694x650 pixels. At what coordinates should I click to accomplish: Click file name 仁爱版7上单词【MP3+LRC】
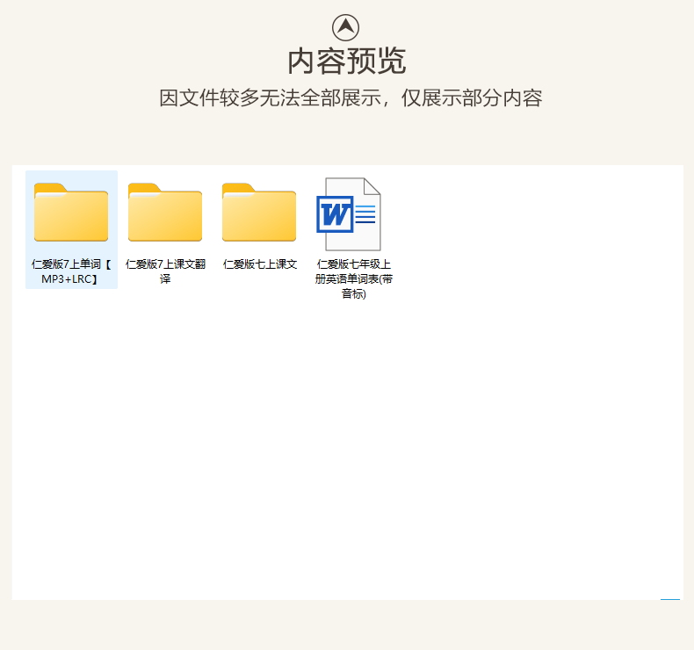point(71,271)
